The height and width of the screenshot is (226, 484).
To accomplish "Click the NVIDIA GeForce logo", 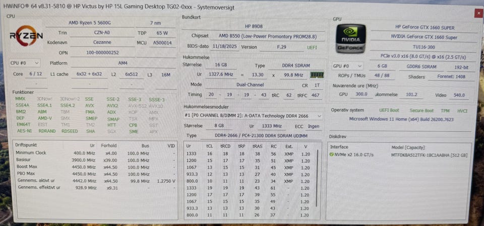I will [x=351, y=39].
